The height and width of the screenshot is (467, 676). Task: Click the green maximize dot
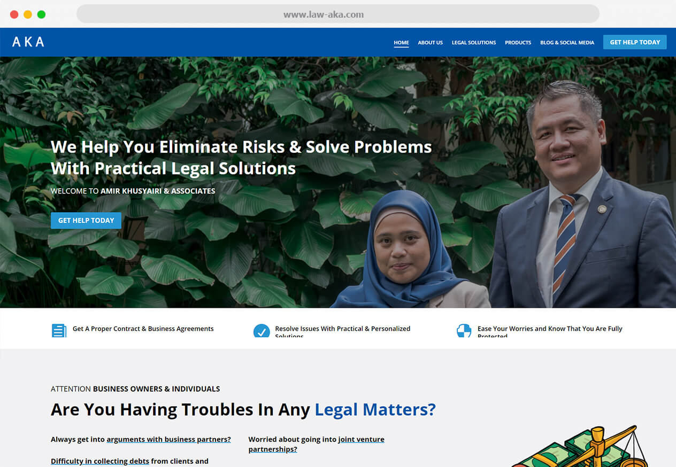point(41,14)
